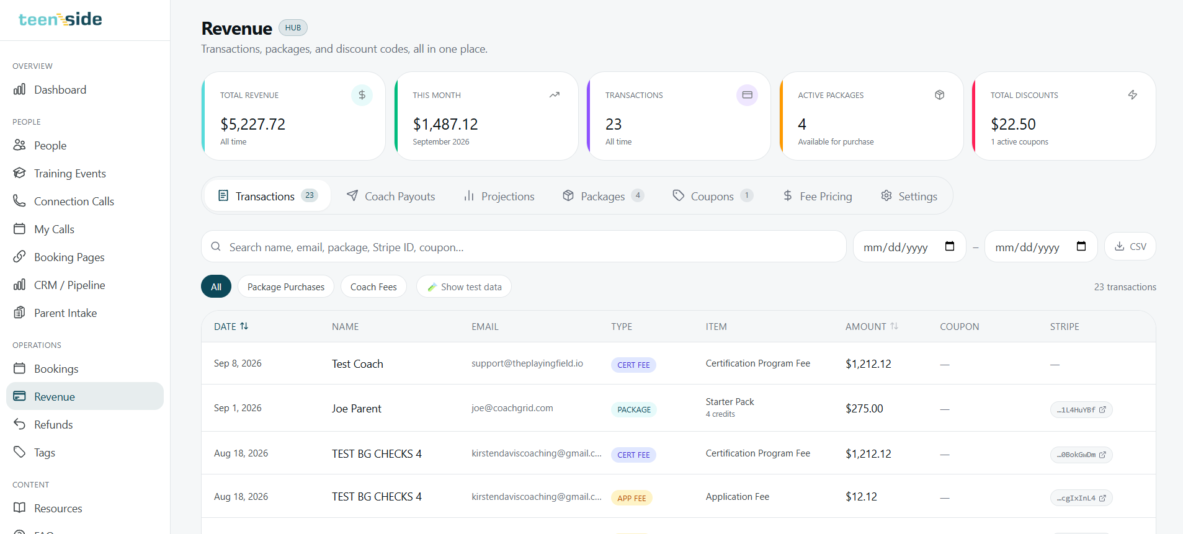This screenshot has width=1183, height=534.
Task: Click the box icon on Active Packages card
Action: pos(940,95)
